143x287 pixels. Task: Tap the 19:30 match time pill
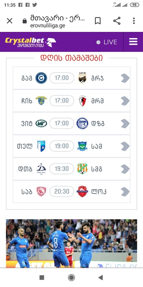62,169
